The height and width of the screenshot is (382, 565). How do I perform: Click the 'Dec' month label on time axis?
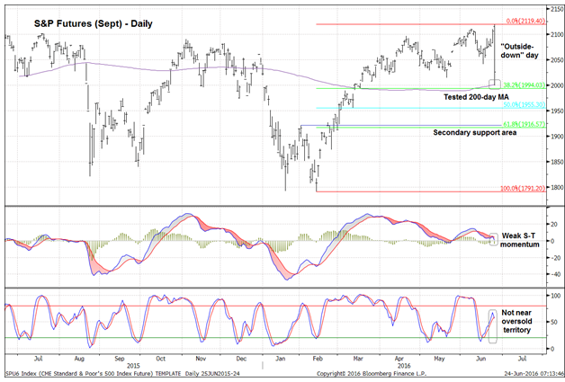pyautogui.click(x=241, y=359)
